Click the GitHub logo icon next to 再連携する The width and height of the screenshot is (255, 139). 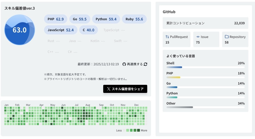[x=124, y=64]
